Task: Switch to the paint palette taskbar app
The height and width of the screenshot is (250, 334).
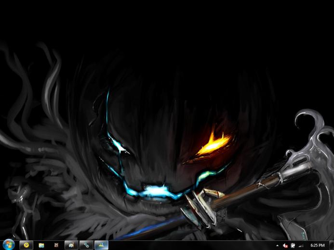Action: point(71,245)
